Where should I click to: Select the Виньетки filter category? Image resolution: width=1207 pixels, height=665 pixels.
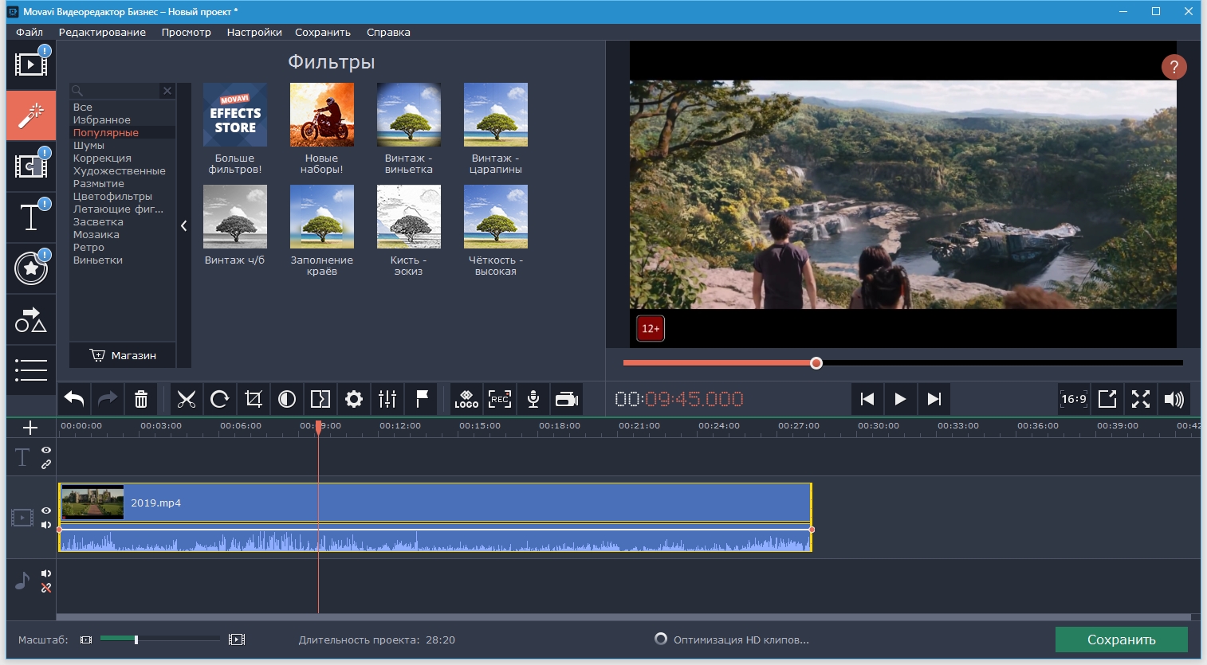[98, 260]
